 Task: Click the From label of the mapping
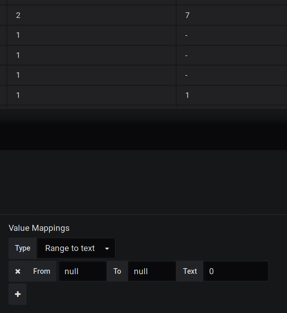click(x=41, y=271)
